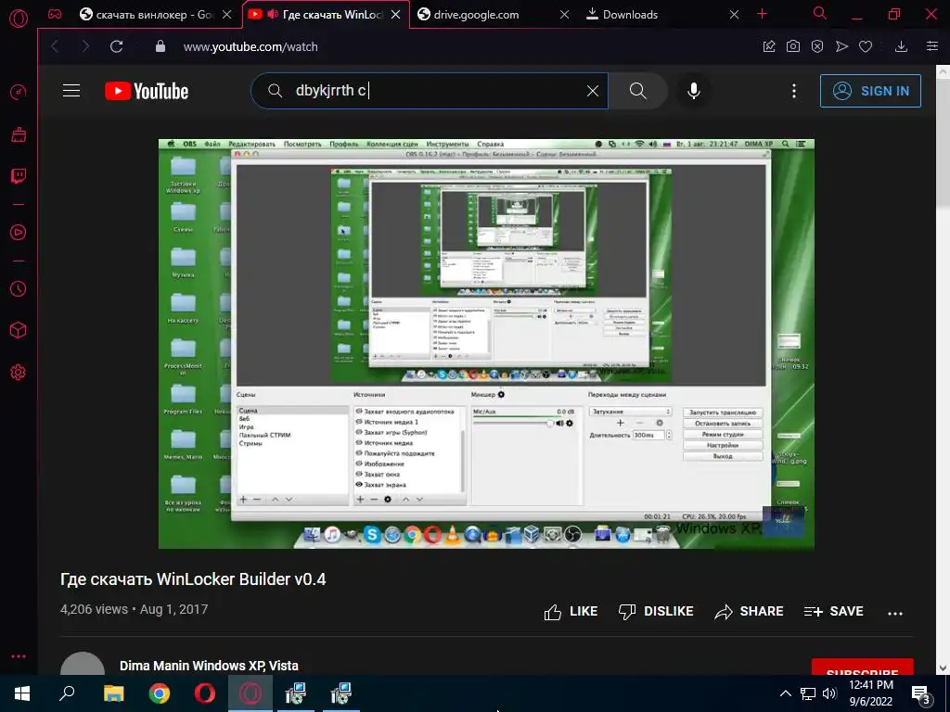Open more actions ellipsis under video
Screen dimensions: 950x712
[x=895, y=613]
